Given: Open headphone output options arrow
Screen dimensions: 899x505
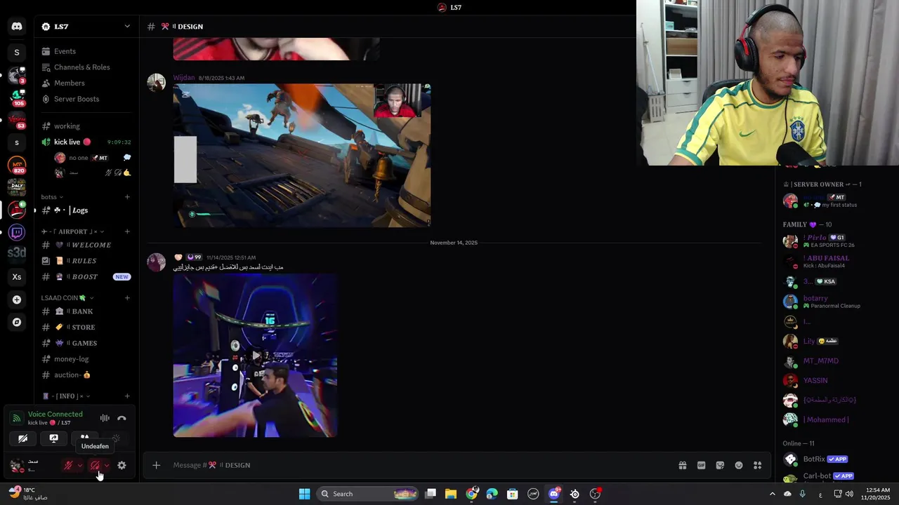Looking at the screenshot, I should pos(107,465).
